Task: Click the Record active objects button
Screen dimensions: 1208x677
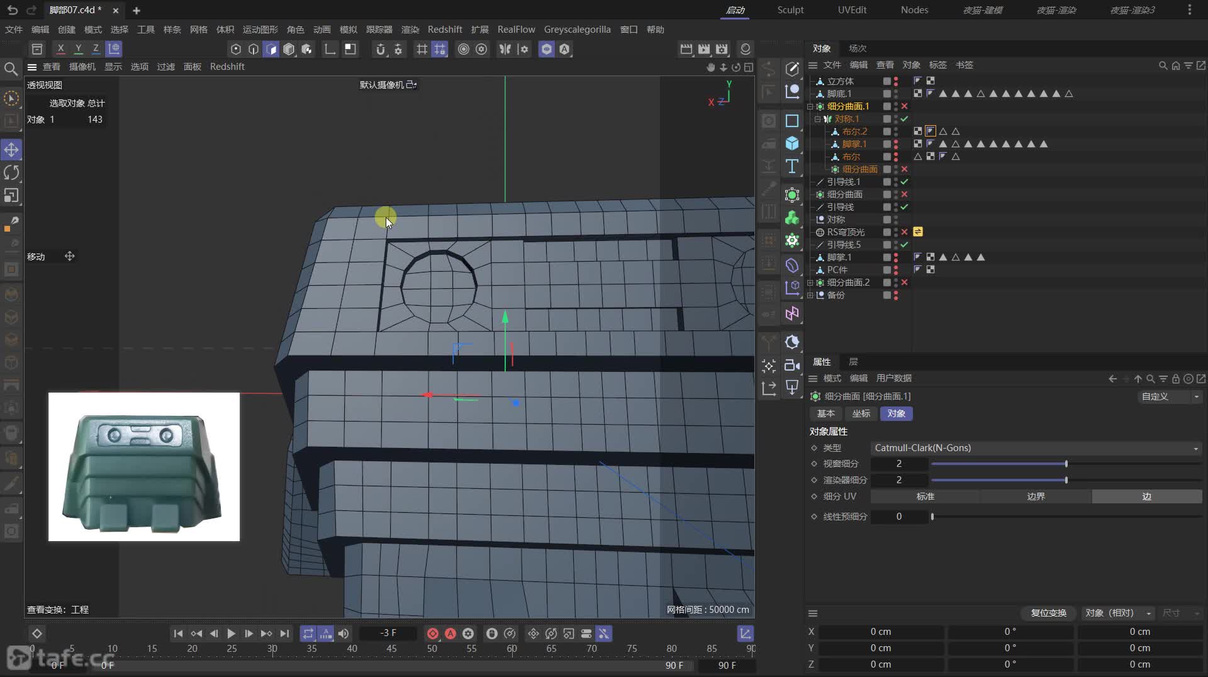Action: coord(433,634)
